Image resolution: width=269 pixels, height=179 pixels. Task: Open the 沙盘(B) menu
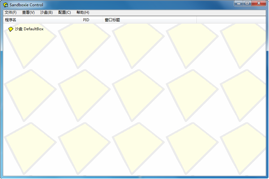46,12
